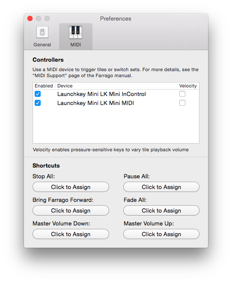Enable Velocity for Launchkey Mini LK Mini InControl
232x282 pixels.
182,94
